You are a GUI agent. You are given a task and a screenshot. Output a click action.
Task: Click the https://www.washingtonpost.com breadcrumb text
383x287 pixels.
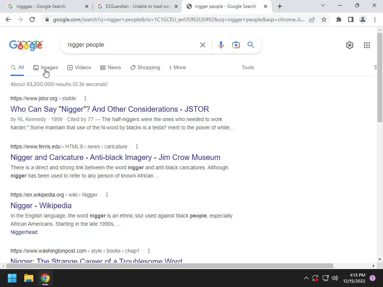tap(48, 251)
